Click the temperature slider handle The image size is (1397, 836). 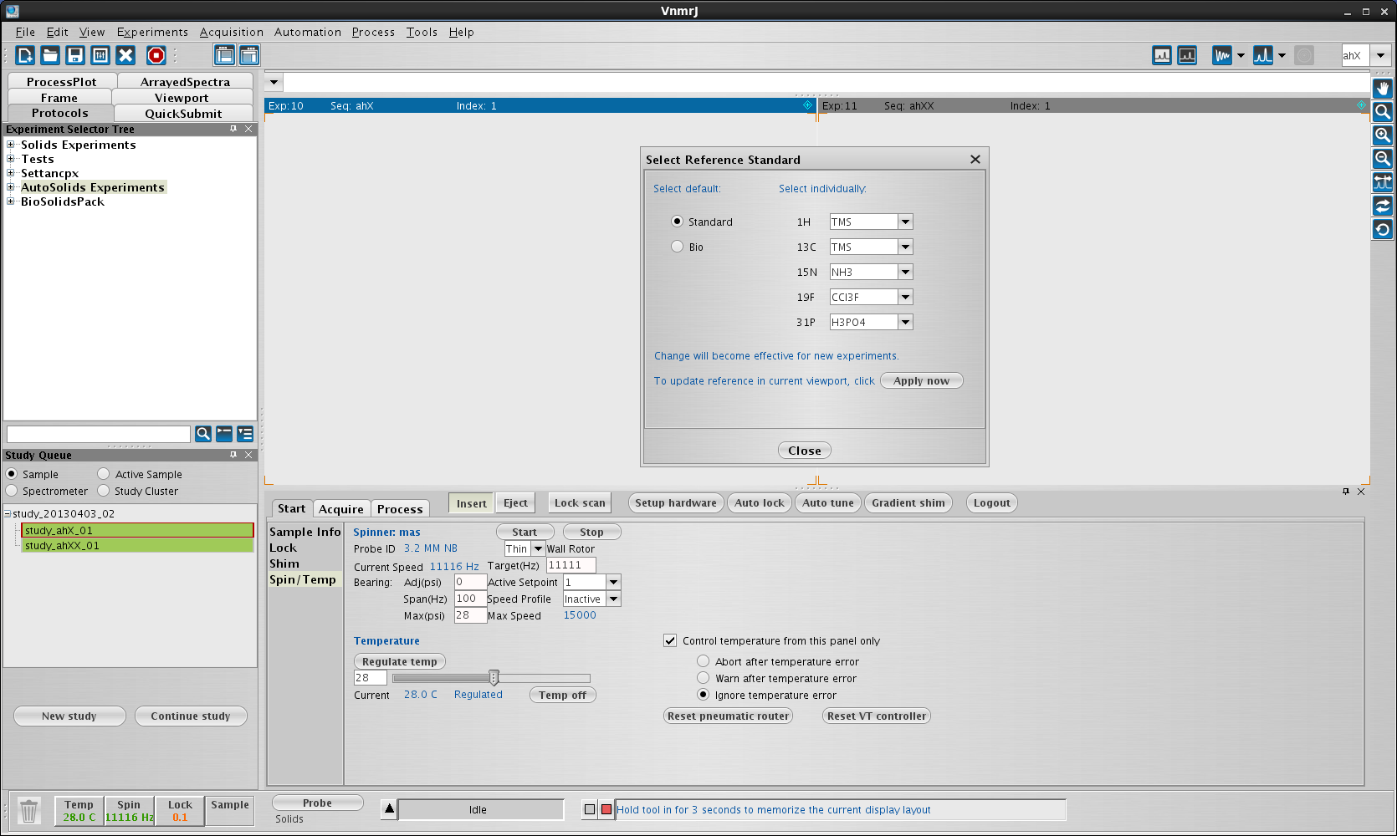pyautogui.click(x=494, y=678)
